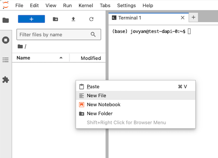Click the blue New Launcher plus button

tap(31, 19)
